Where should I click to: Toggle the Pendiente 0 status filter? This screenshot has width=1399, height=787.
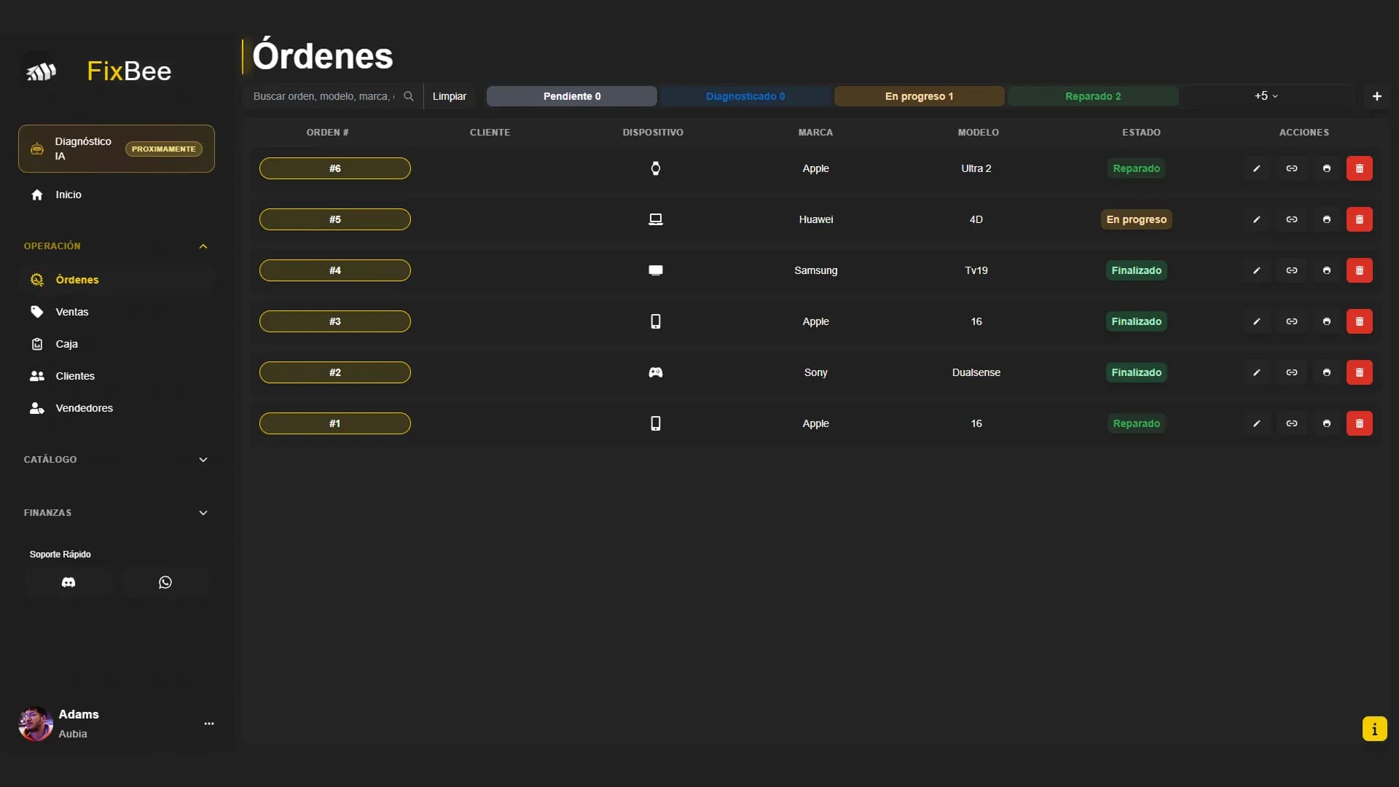tap(571, 96)
